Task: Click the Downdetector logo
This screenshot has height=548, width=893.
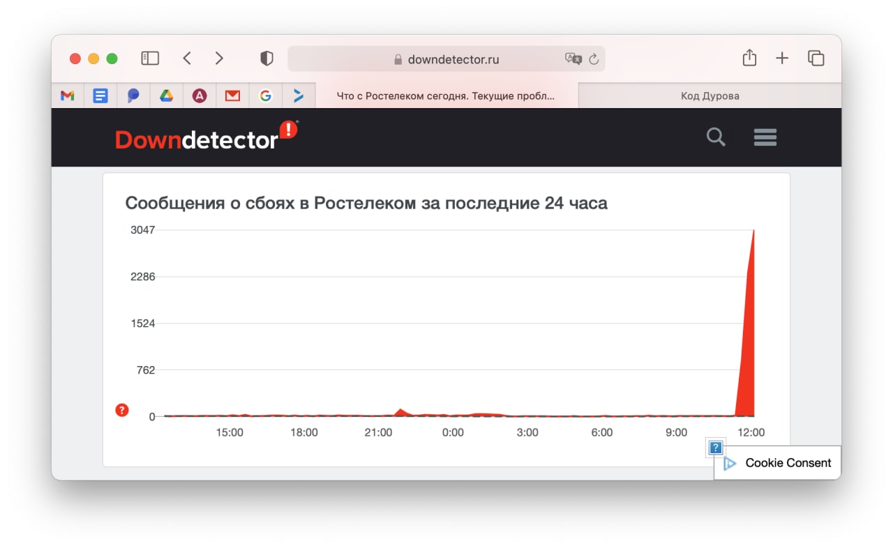Action: tap(207, 136)
